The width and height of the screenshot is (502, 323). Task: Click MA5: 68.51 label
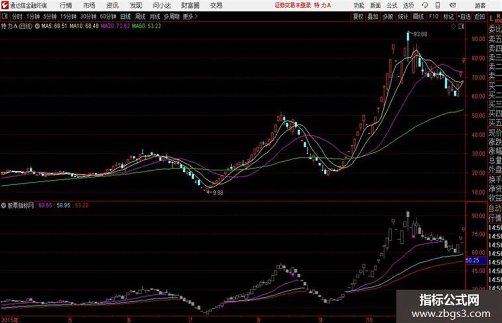point(54,26)
